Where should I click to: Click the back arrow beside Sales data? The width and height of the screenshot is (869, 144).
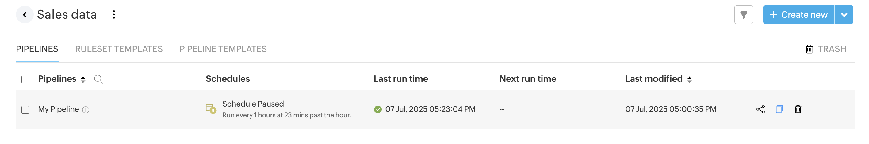[x=25, y=14]
